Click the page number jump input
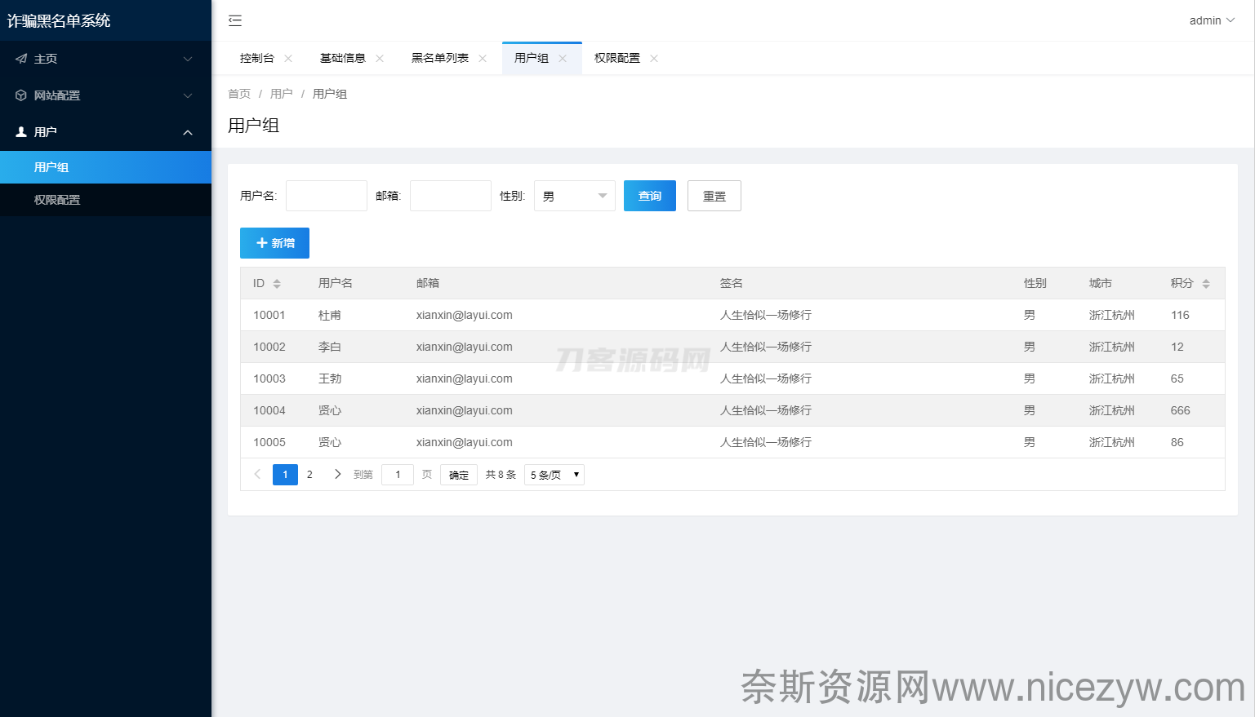 click(x=398, y=475)
